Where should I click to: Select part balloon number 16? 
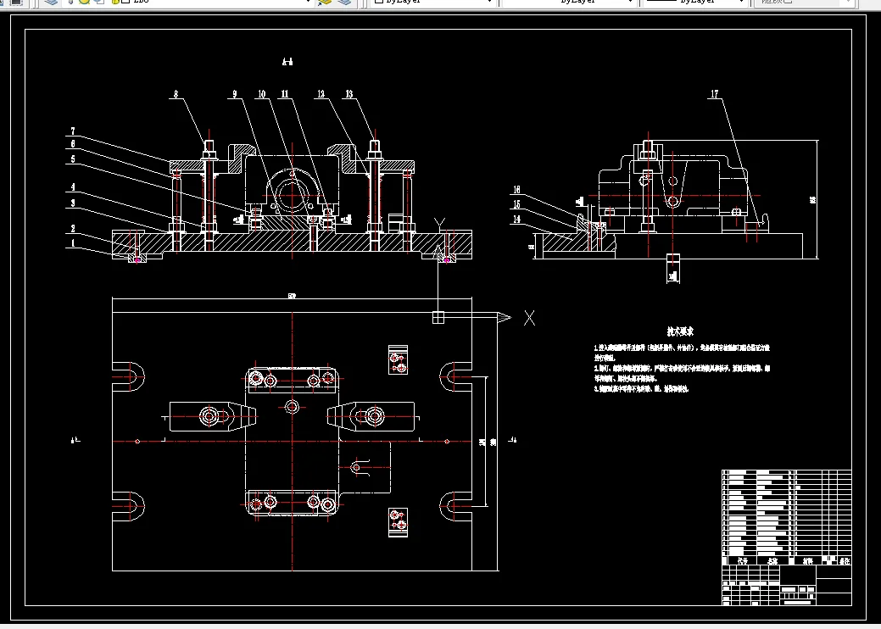tap(516, 190)
